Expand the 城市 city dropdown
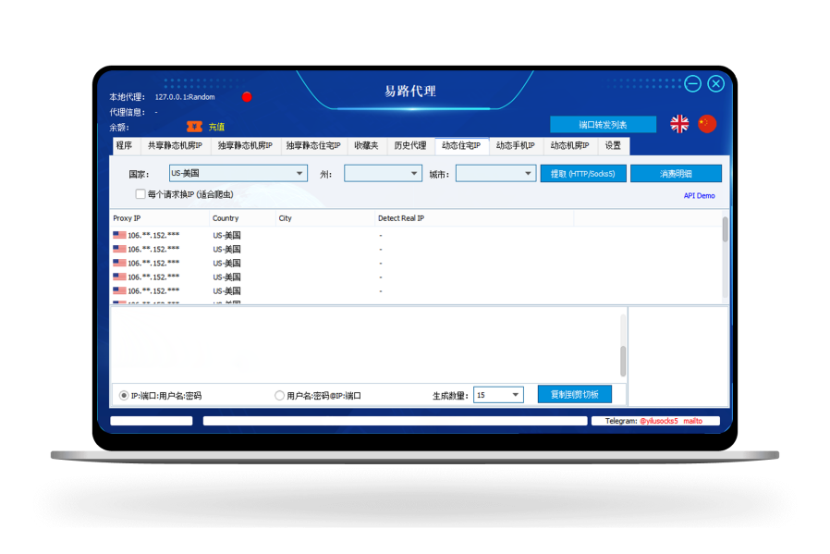Viewport: 830px width, 554px height. click(x=496, y=173)
